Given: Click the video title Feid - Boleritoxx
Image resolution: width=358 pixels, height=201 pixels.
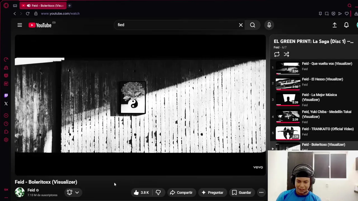Looking at the screenshot, I should [x=46, y=182].
